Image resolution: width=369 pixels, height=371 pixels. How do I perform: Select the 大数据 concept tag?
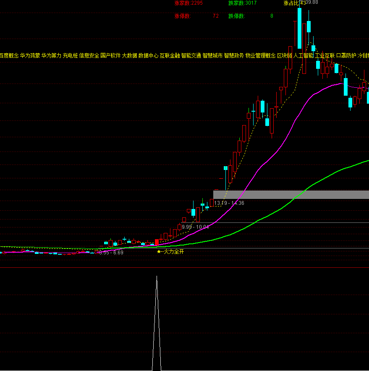click(129, 55)
